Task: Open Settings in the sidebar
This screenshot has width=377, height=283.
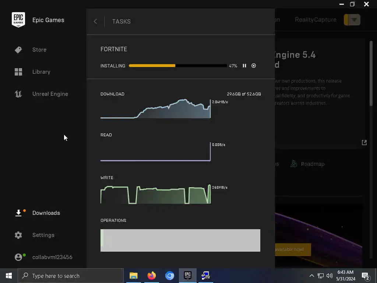Action: pyautogui.click(x=43, y=235)
